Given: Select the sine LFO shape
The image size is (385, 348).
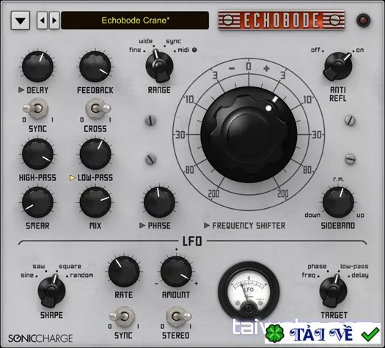Looking at the screenshot, I should 27,275.
